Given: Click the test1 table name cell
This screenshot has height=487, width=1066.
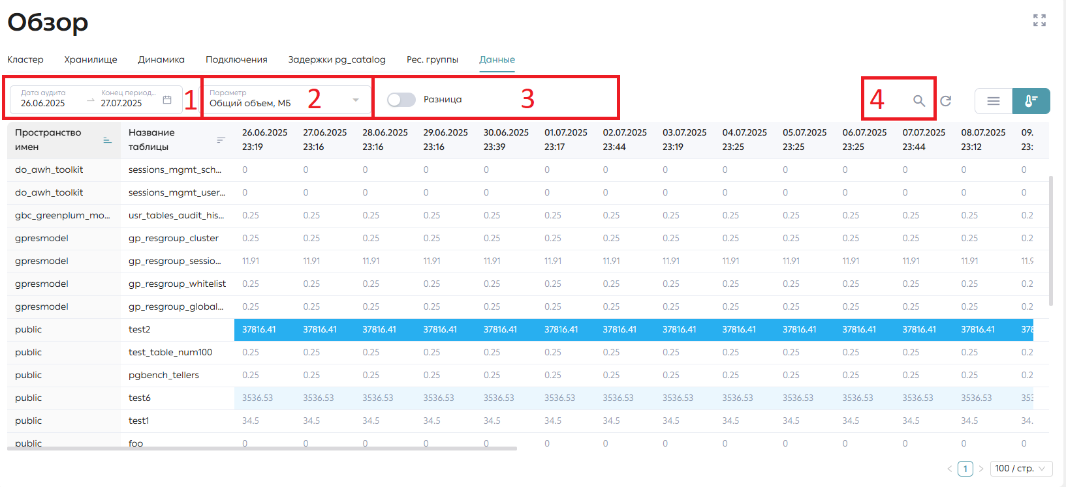Looking at the screenshot, I should (x=177, y=421).
